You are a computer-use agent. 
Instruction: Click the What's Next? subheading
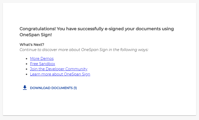(32, 45)
